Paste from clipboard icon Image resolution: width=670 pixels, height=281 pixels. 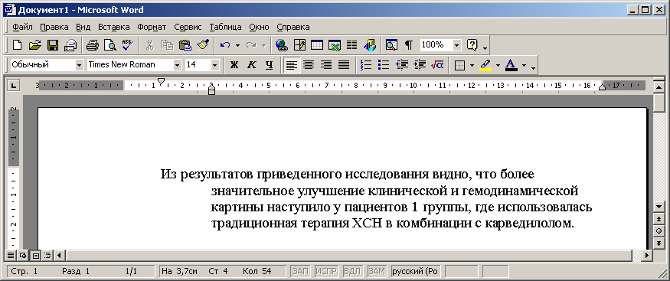tap(185, 44)
